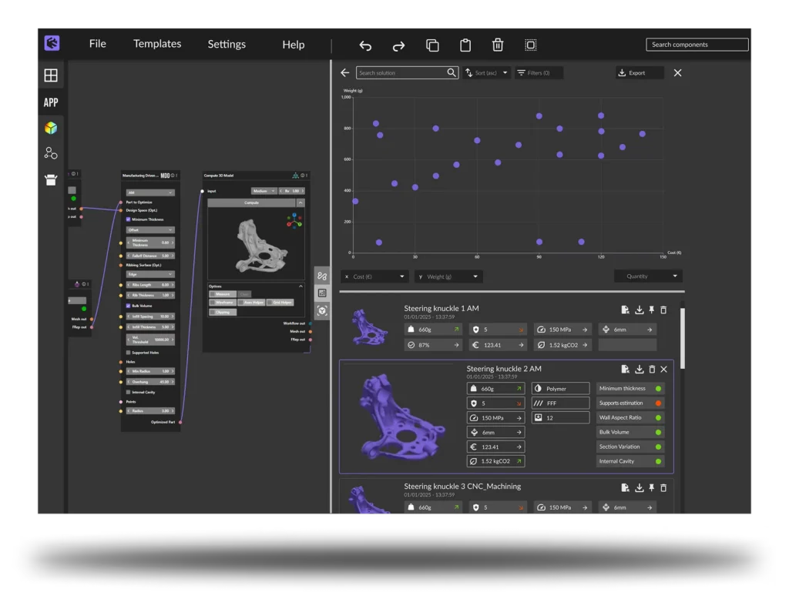Enable the Wireframe option in Compute 3D Model
789x599 pixels.
[213, 303]
